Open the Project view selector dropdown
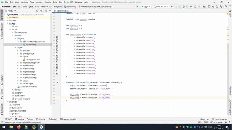The height and width of the screenshot is (130, 232). tap(11, 11)
